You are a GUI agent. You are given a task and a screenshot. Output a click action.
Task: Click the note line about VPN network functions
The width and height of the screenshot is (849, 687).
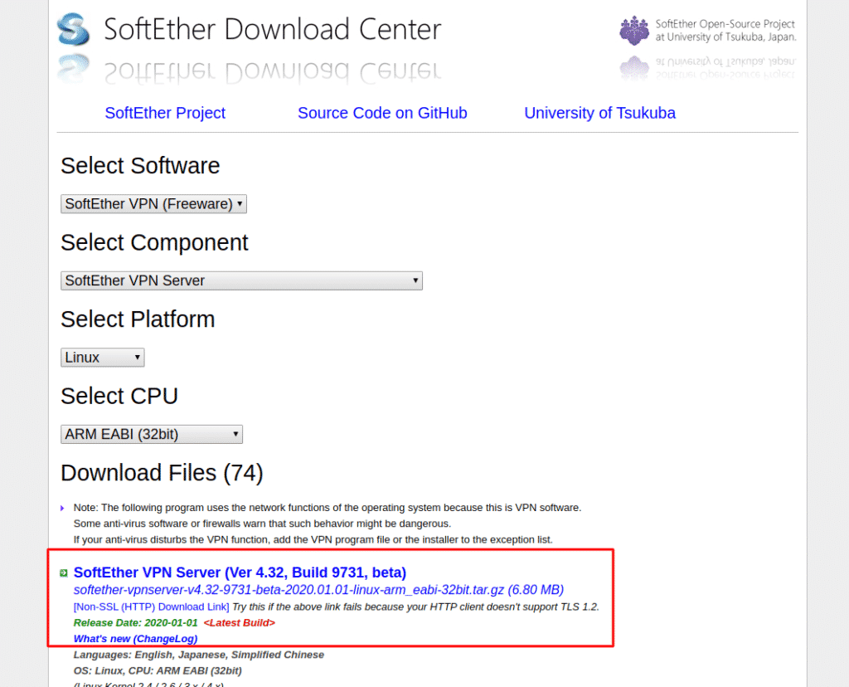pyautogui.click(x=327, y=508)
